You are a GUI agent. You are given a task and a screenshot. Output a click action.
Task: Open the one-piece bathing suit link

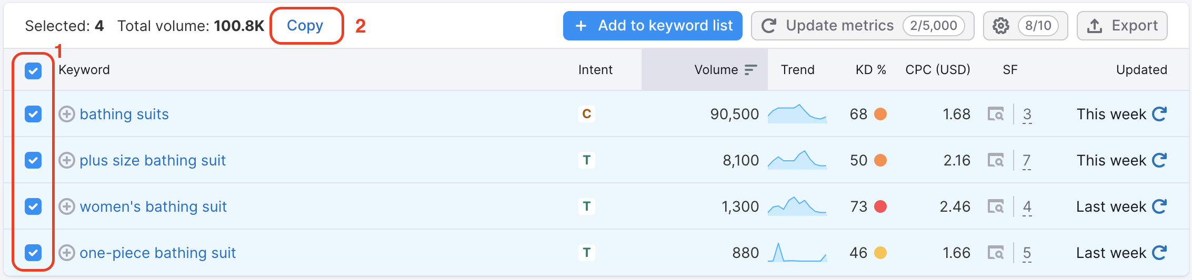[x=157, y=253]
